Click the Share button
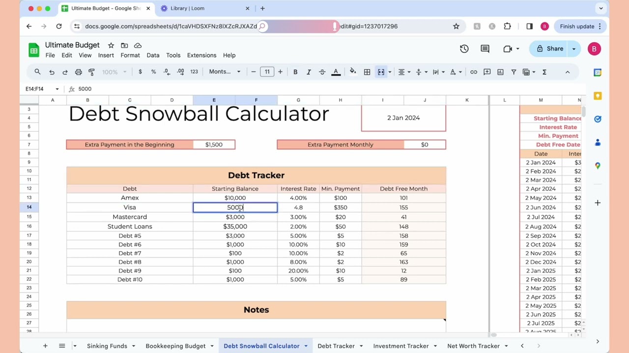 click(x=550, y=49)
